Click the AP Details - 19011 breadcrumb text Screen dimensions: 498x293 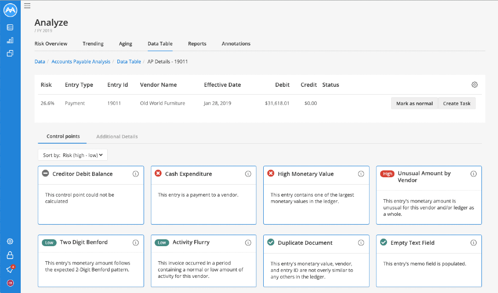[x=168, y=62]
